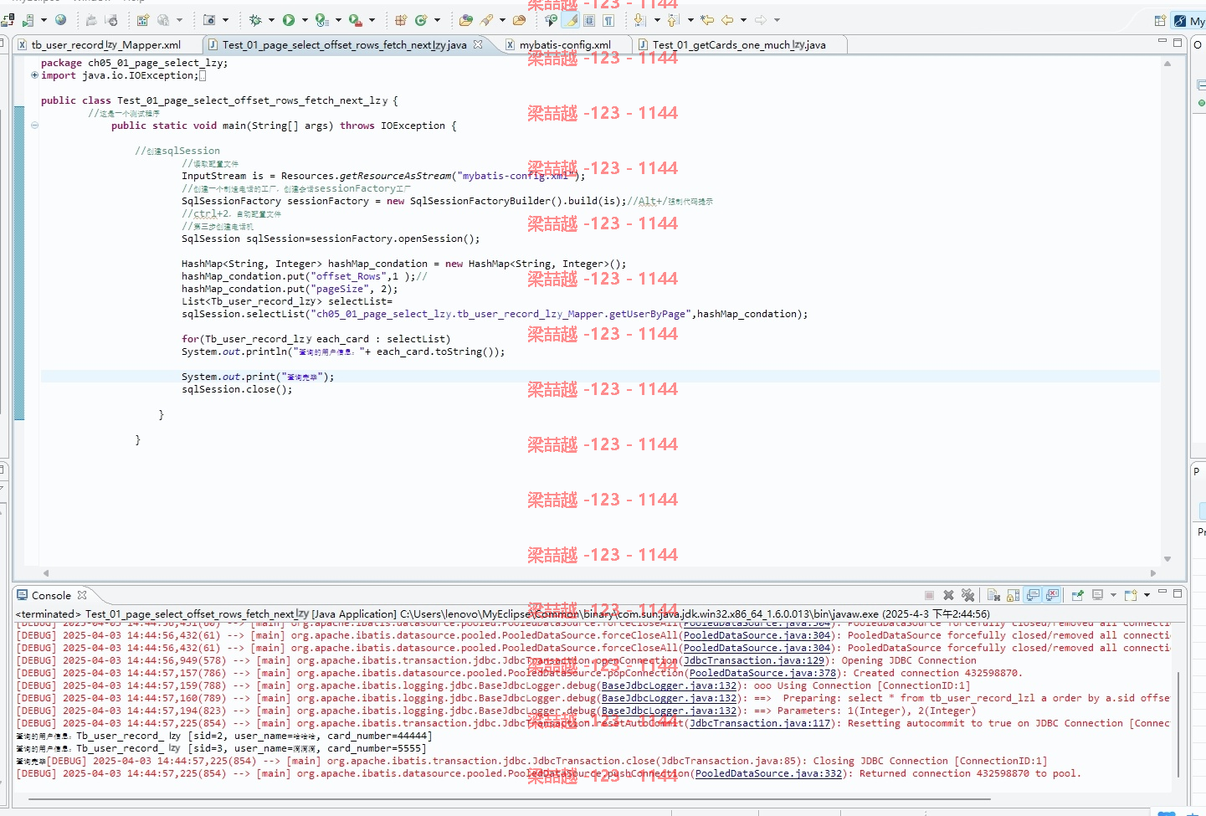Click the Display Selected Console monitor icon
This screenshot has height=816, width=1206.
pos(1097,595)
